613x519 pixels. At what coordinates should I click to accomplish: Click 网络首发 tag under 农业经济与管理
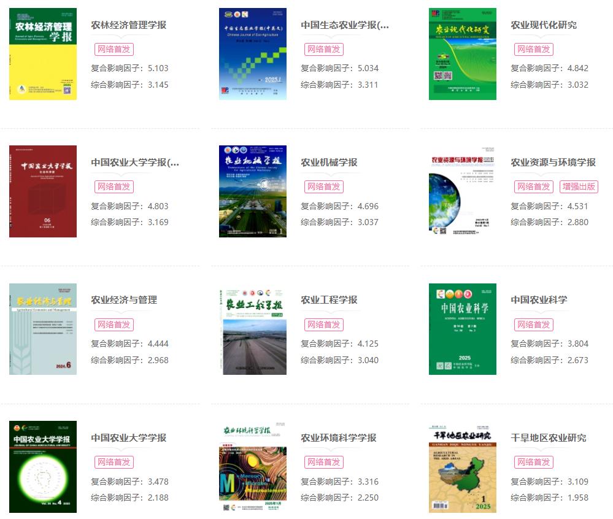(114, 325)
